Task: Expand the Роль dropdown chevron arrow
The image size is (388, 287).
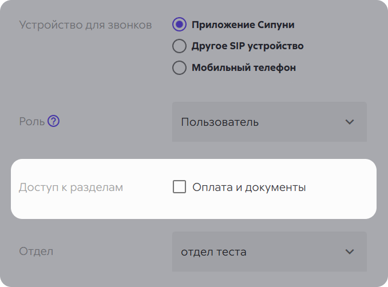Action: pyautogui.click(x=350, y=122)
